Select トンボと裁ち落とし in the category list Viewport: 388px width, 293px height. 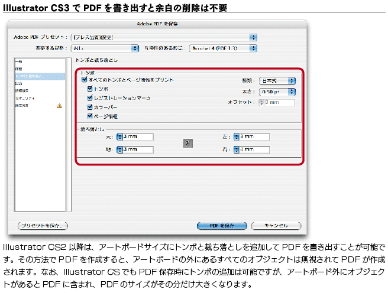click(40, 76)
